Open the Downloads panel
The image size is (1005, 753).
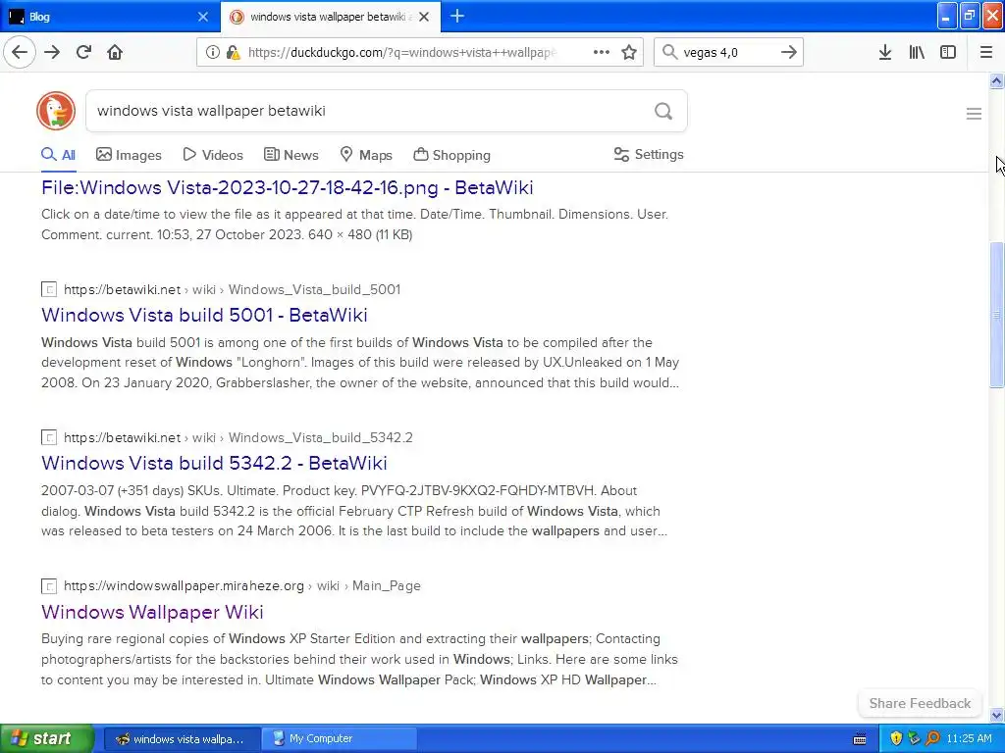[x=884, y=52]
